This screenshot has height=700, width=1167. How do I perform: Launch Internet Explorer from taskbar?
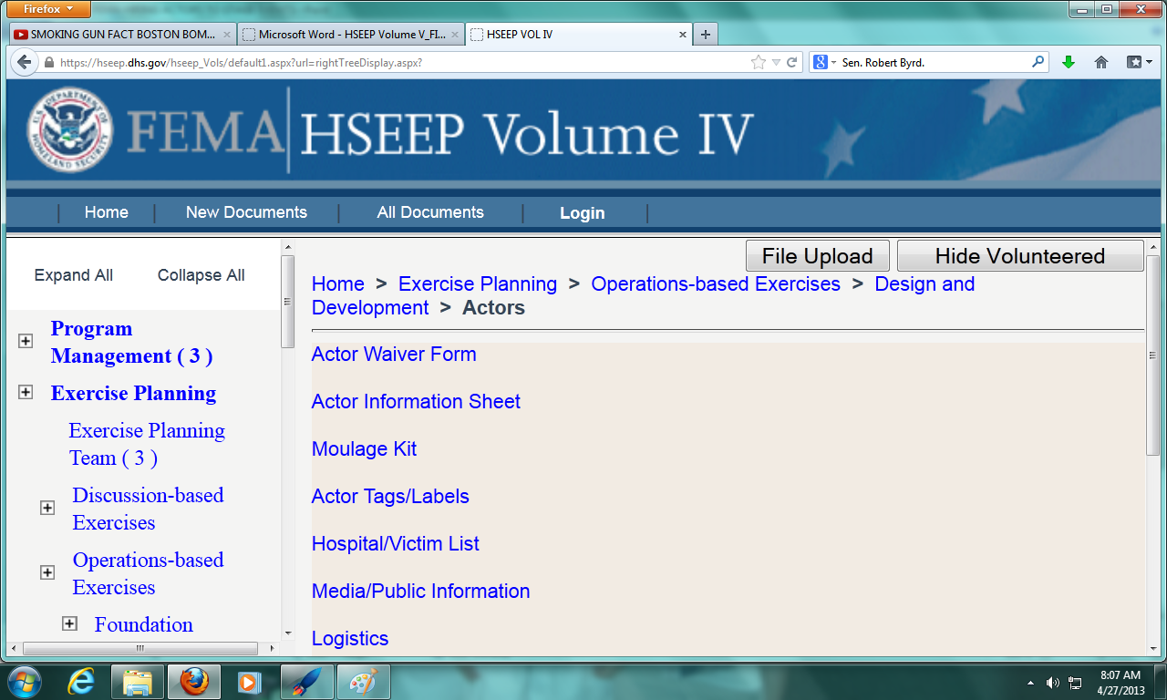81,682
